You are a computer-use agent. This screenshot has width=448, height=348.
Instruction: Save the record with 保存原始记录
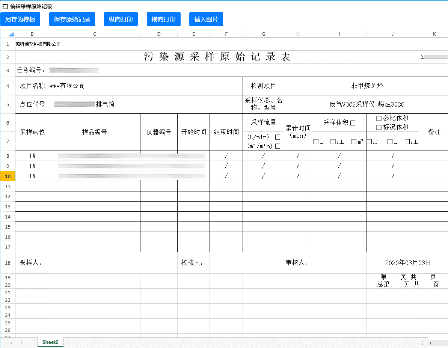(x=72, y=19)
